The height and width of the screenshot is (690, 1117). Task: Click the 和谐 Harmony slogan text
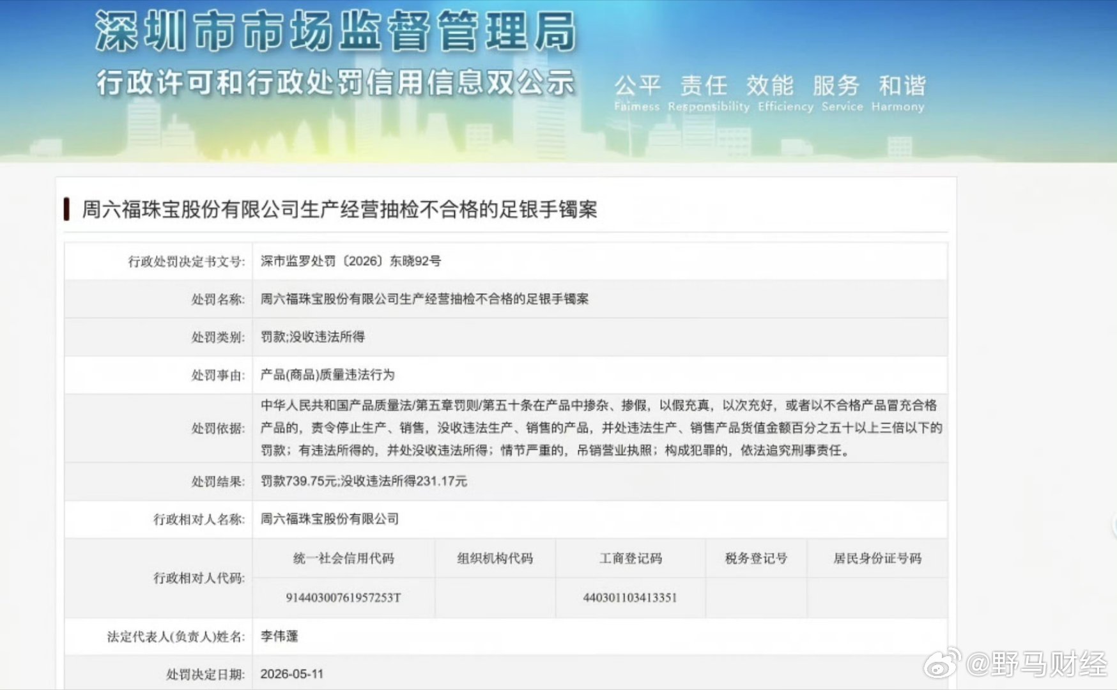898,93
